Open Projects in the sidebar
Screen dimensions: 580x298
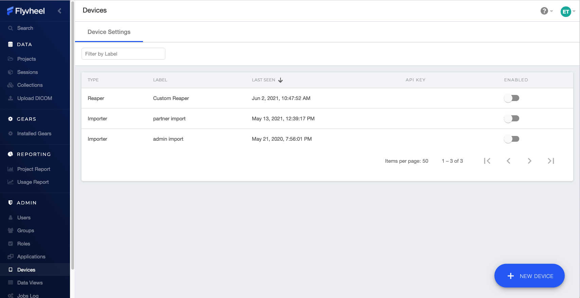pyautogui.click(x=26, y=59)
